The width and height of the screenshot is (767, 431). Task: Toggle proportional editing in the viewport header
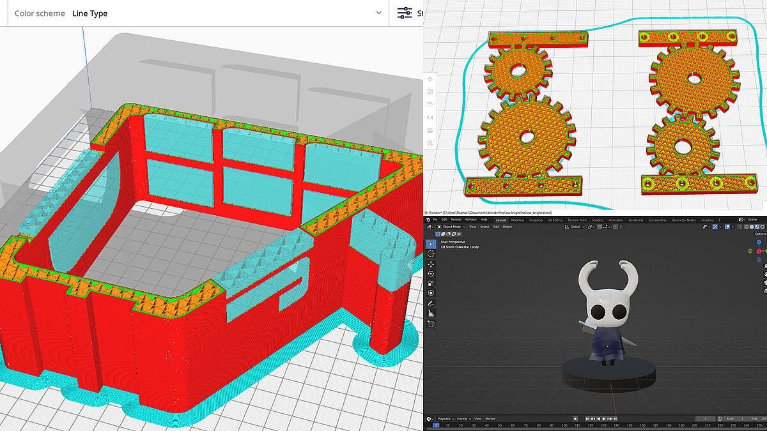point(616,227)
